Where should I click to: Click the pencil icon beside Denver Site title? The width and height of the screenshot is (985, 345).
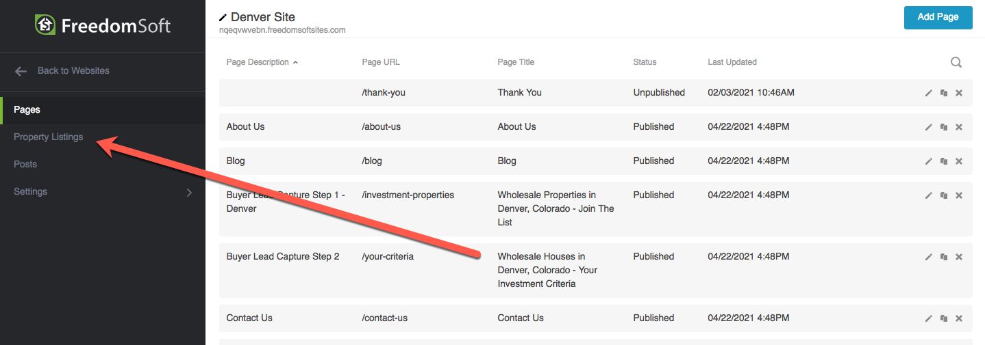click(223, 17)
